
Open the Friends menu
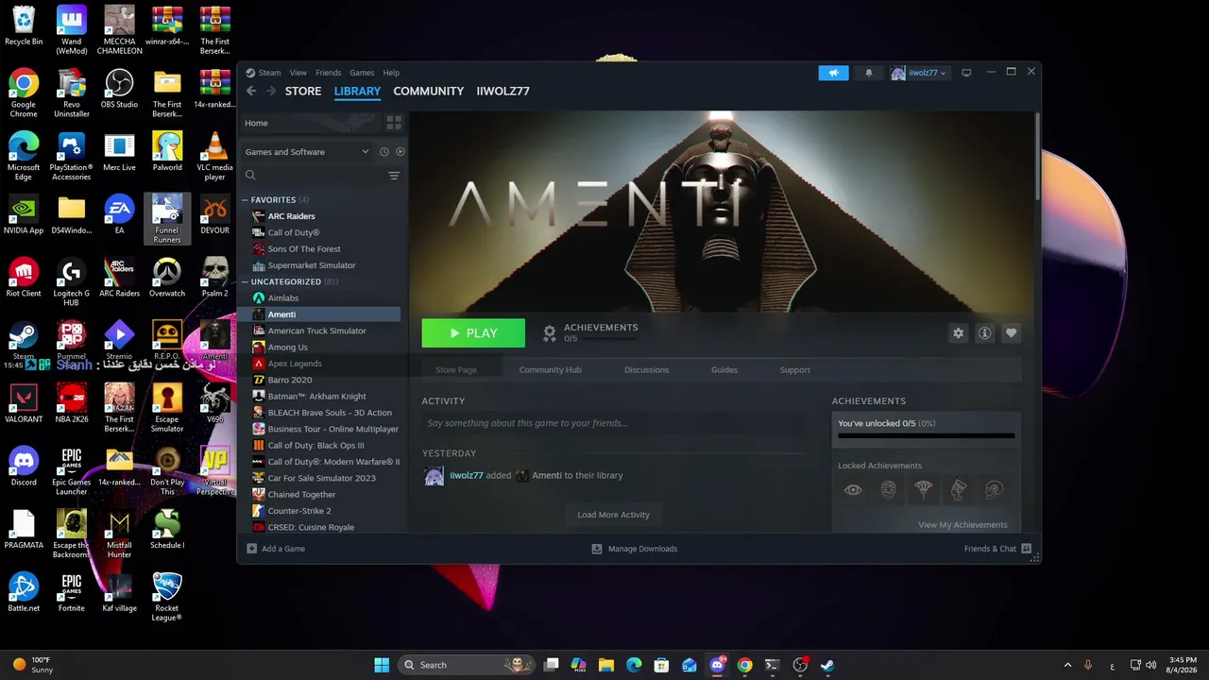click(329, 73)
